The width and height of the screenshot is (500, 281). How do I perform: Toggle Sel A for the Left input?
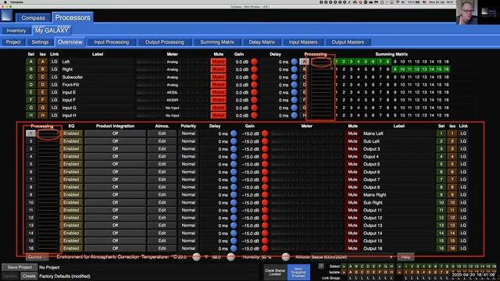[x=31, y=62]
